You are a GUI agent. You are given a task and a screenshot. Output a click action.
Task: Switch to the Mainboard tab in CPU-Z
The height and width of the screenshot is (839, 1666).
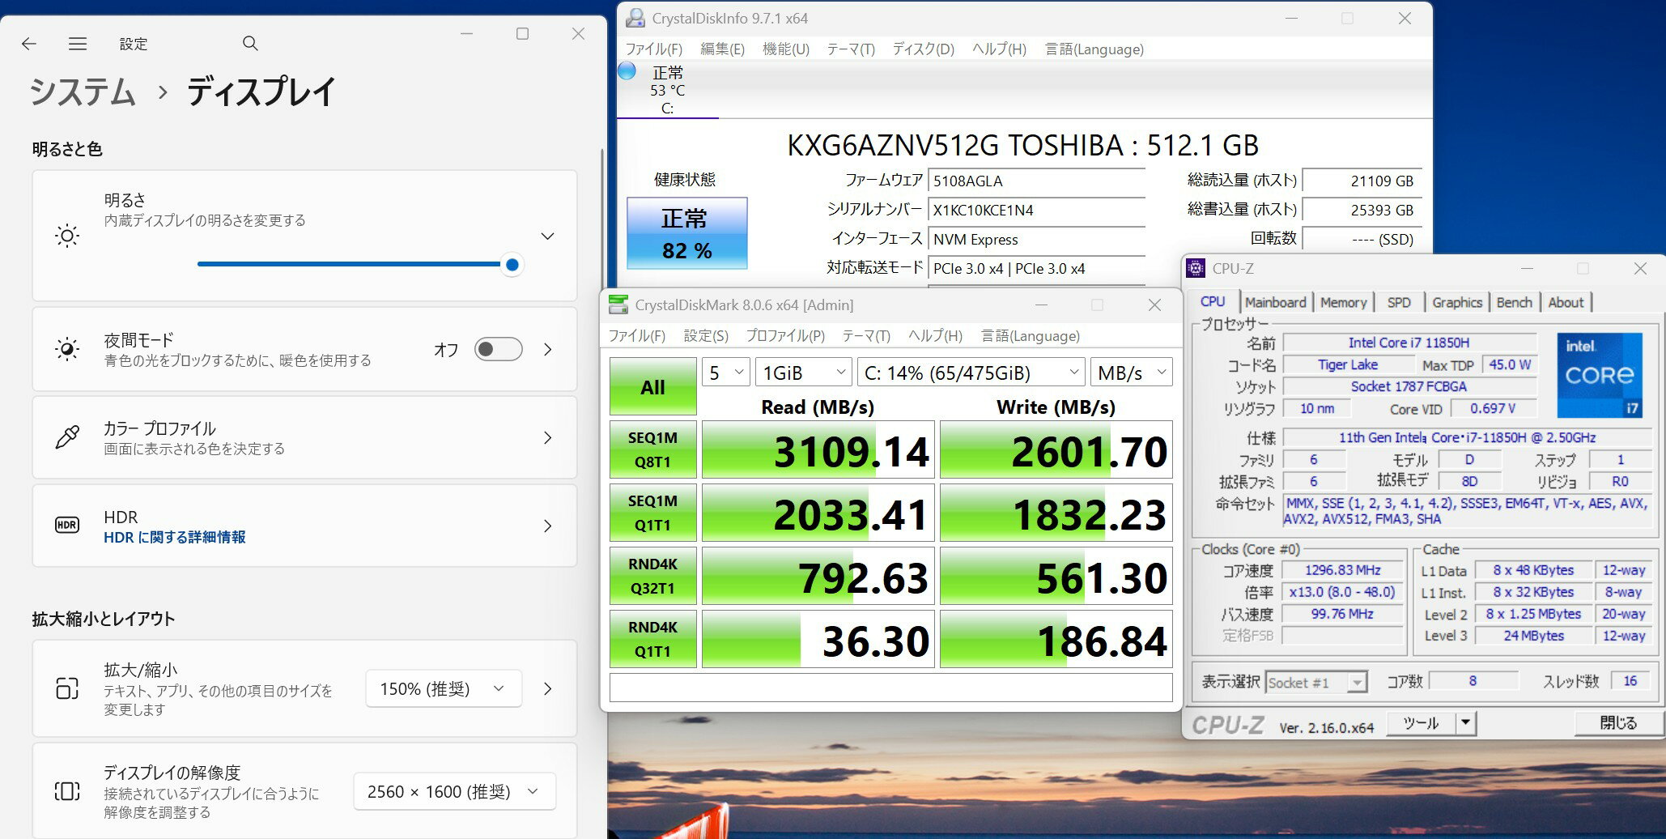1275,302
